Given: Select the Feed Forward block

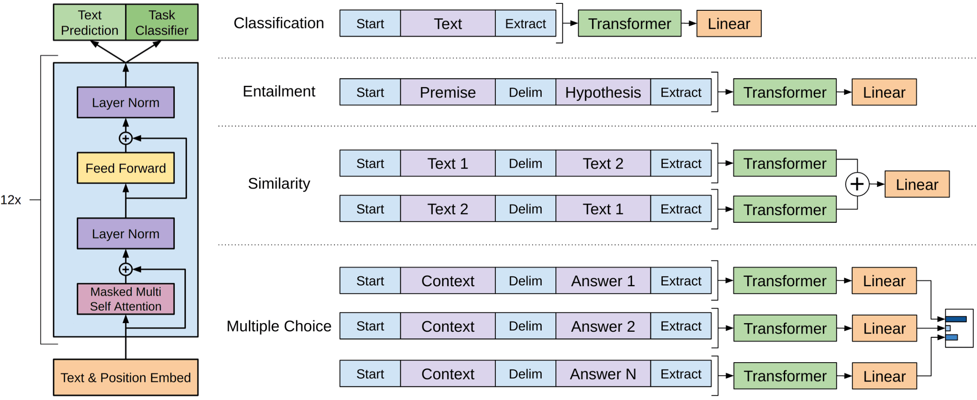Looking at the screenshot, I should 126,168.
